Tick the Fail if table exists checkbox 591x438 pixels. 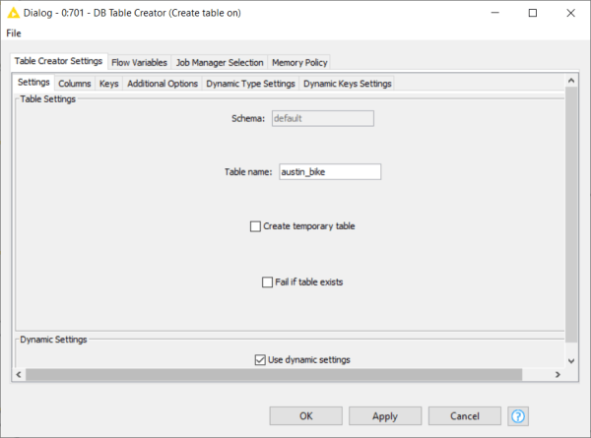pyautogui.click(x=267, y=282)
